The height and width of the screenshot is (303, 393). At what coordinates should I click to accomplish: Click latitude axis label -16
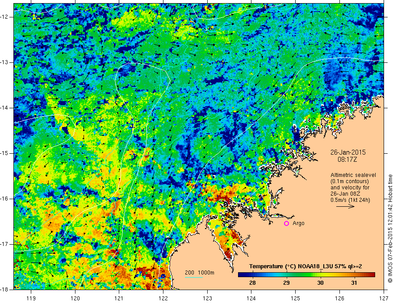point(4,199)
